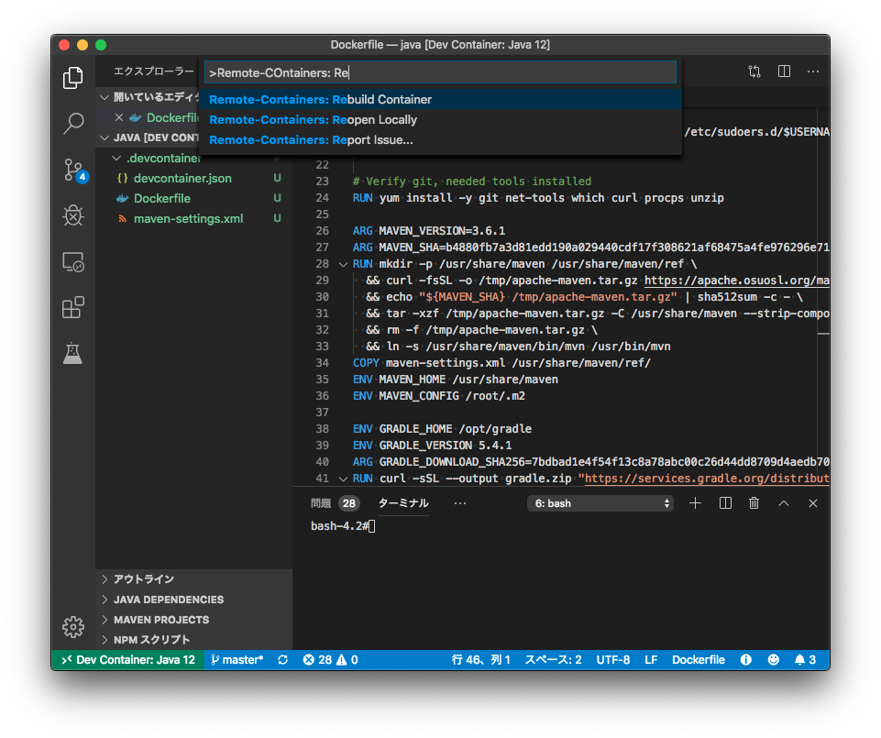Image resolution: width=881 pixels, height=738 pixels.
Task: Click the services.gradle.org distribution link
Action: pos(708,479)
